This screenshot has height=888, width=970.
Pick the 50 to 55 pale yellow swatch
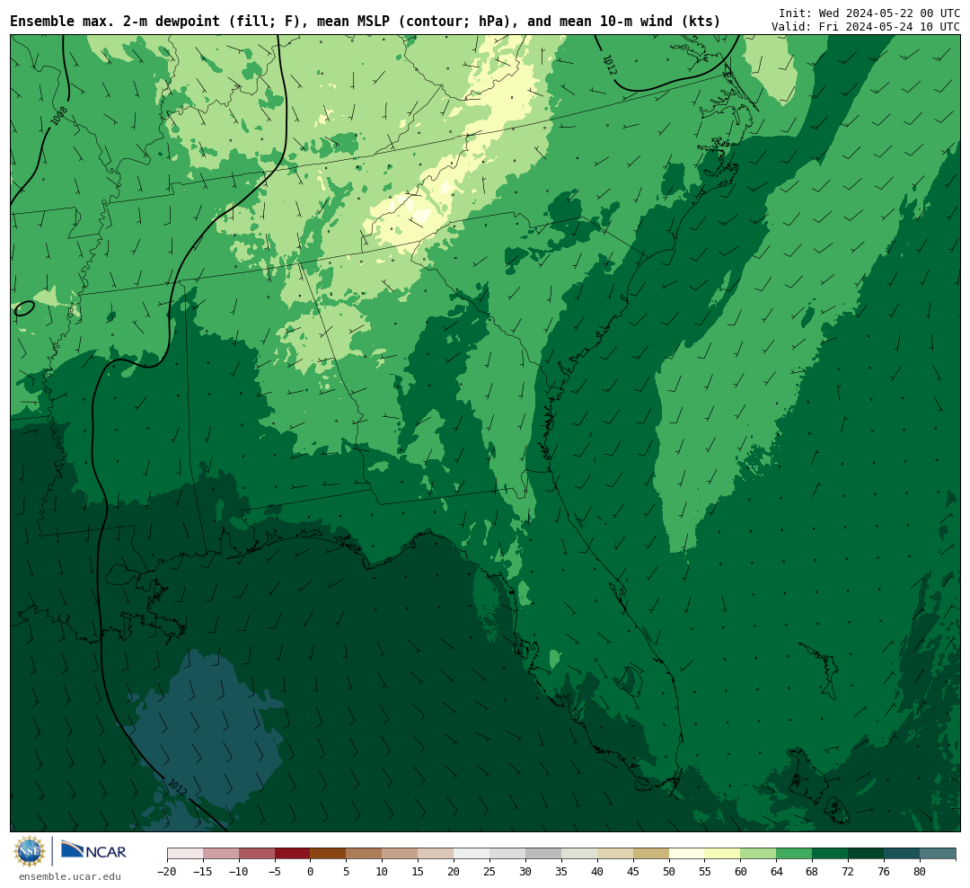[x=687, y=854]
